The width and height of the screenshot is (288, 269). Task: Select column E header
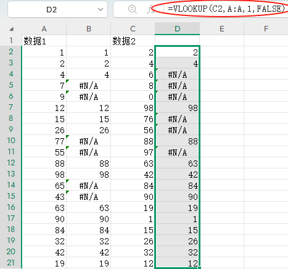coord(221,29)
